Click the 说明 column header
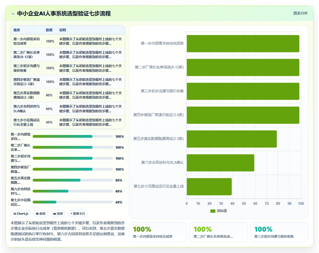The height and width of the screenshot is (253, 319). coord(62,30)
